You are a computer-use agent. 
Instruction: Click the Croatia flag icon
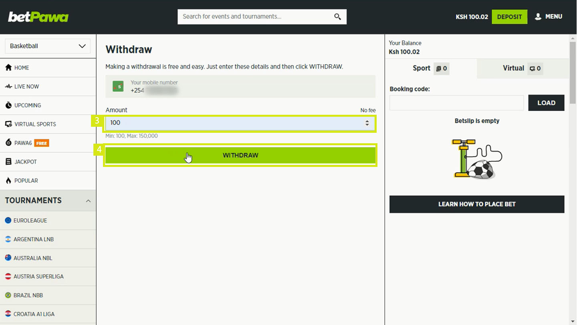coord(8,314)
